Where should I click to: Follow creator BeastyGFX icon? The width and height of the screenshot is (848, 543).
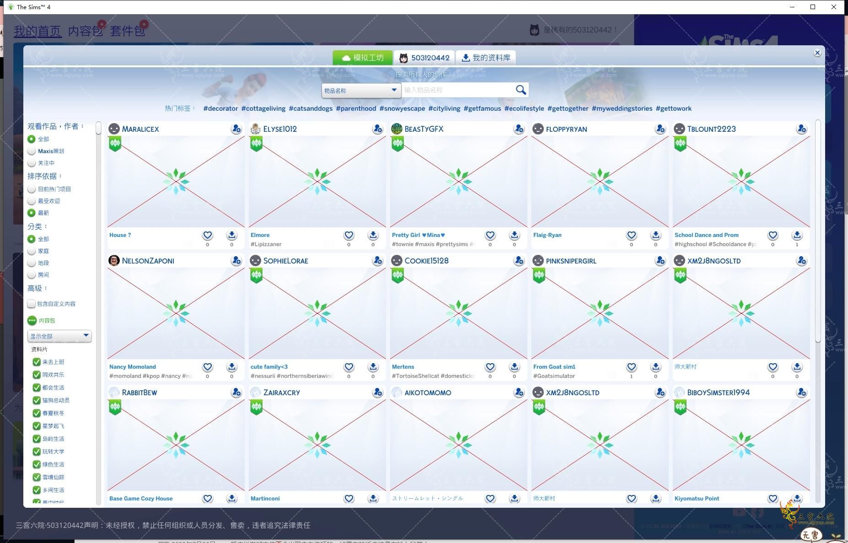(x=519, y=129)
